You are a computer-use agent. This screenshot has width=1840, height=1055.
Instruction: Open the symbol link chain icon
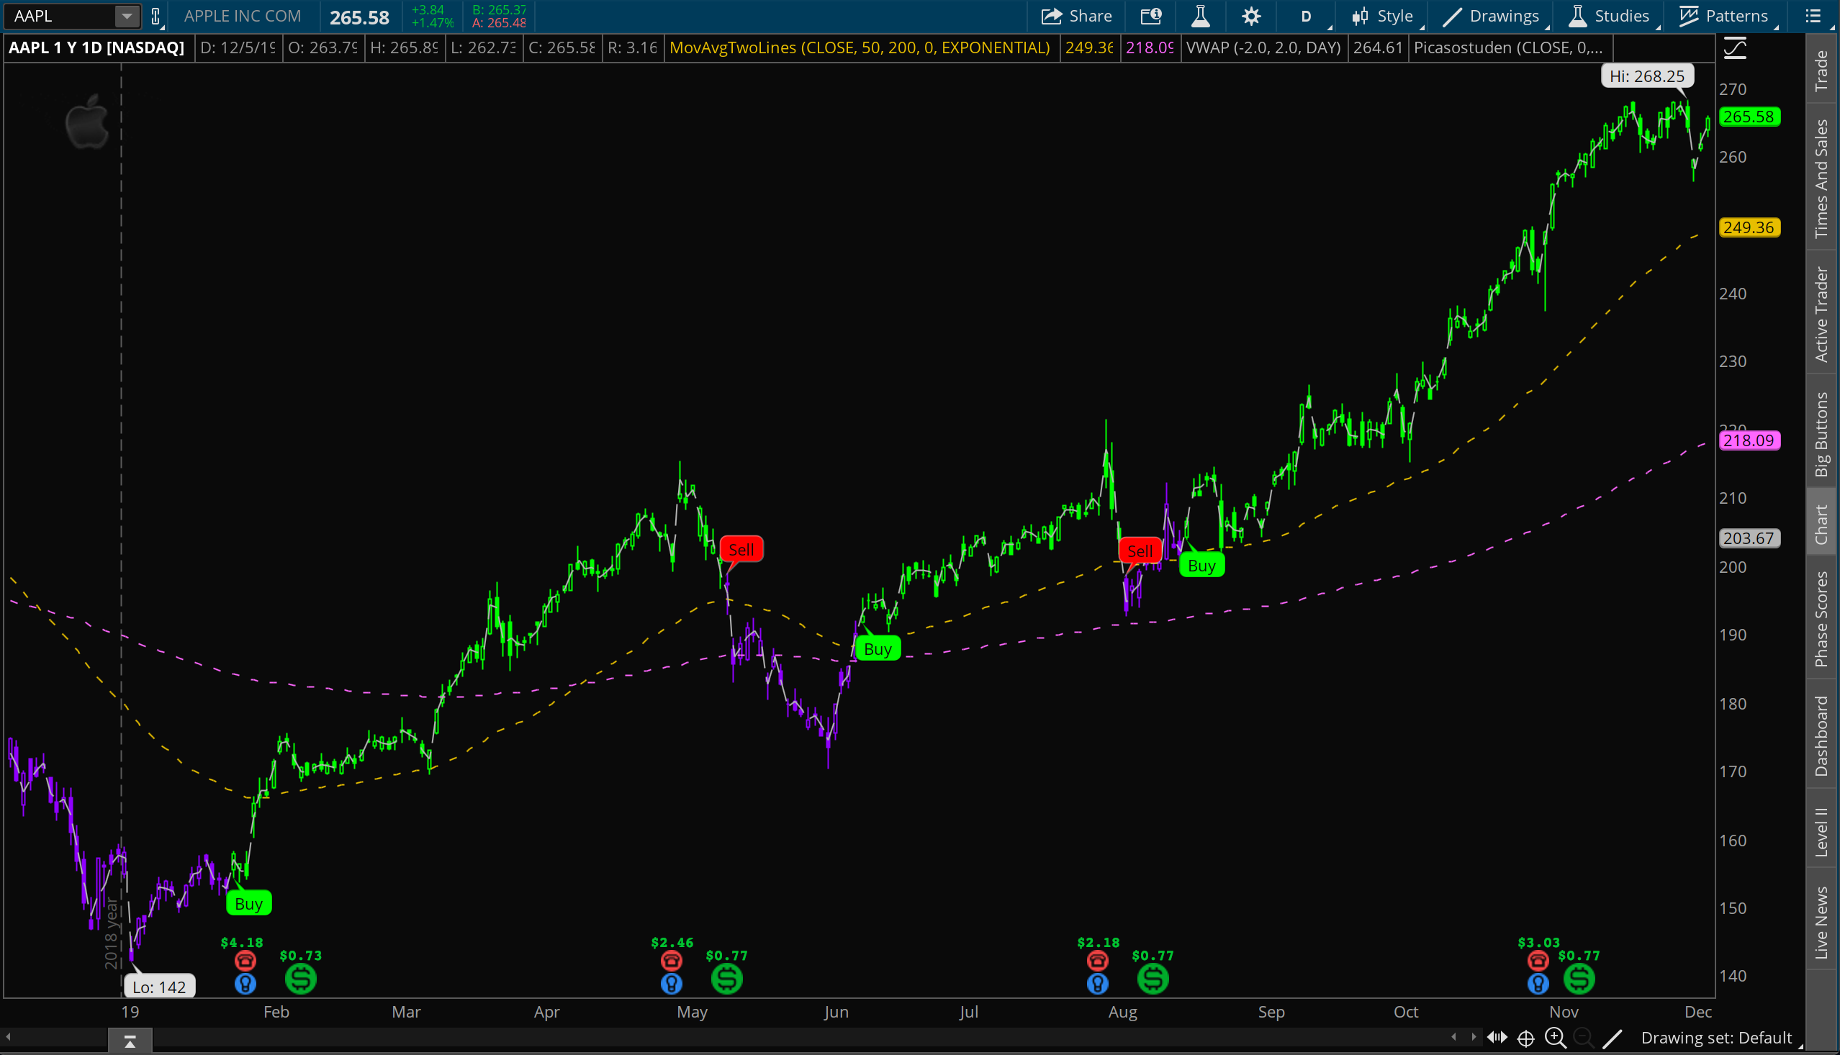click(155, 16)
